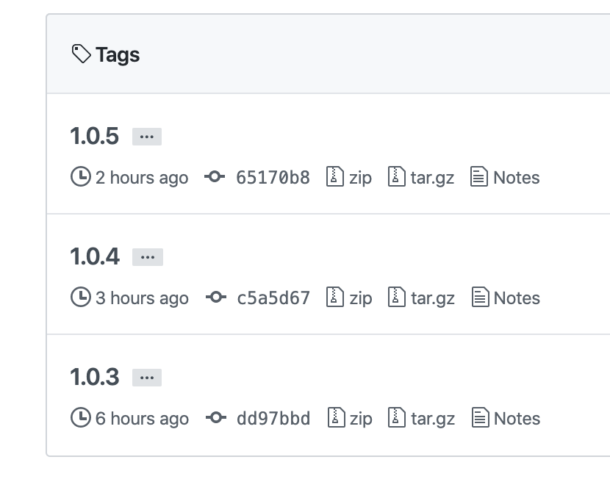Select the tag 1.0.3 title

pos(94,377)
